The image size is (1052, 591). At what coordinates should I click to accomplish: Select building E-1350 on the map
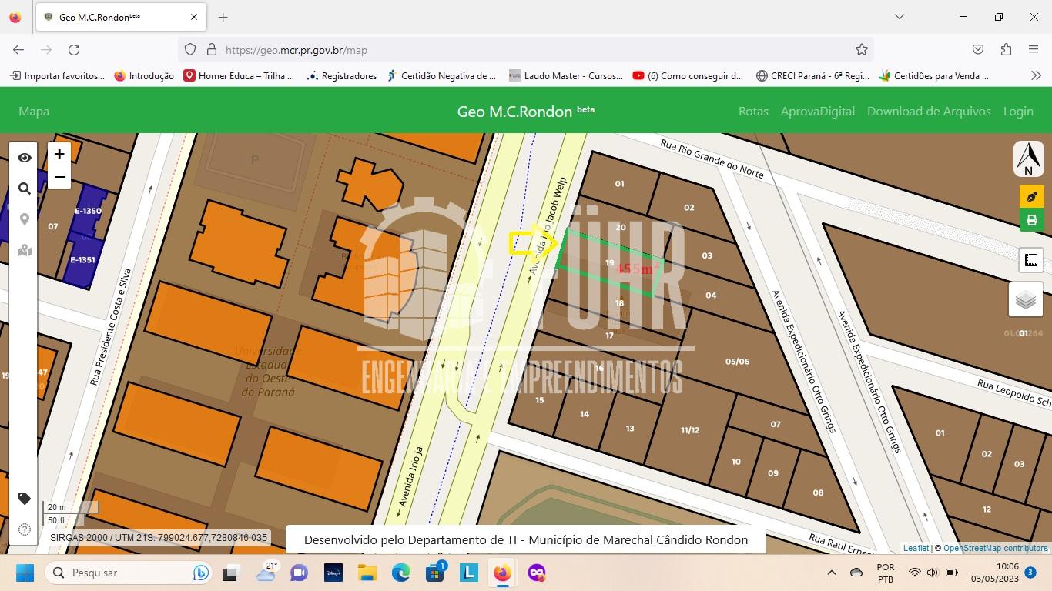click(88, 211)
